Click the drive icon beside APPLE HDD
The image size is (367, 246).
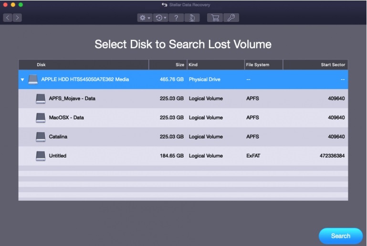click(x=33, y=79)
